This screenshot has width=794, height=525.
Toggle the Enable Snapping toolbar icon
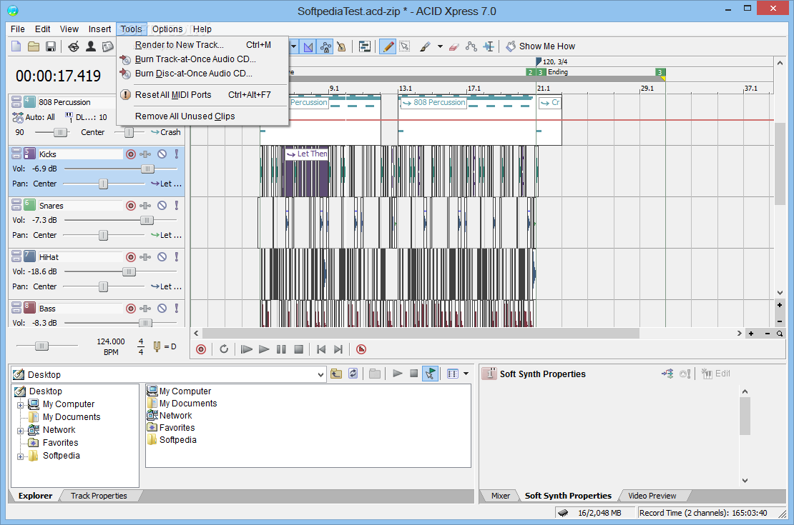(x=308, y=47)
